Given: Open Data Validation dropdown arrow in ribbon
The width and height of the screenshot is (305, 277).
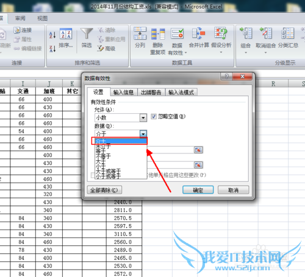Looking at the screenshot, I should coord(185,53).
